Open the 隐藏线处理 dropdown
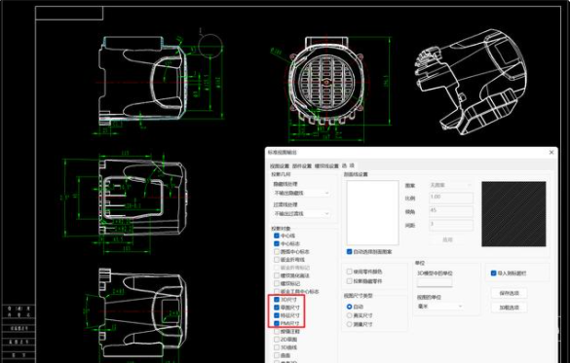Image resolution: width=570 pixels, height=363 pixels. (x=301, y=193)
